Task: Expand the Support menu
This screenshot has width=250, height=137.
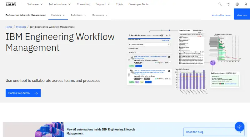Action: click(103, 4)
